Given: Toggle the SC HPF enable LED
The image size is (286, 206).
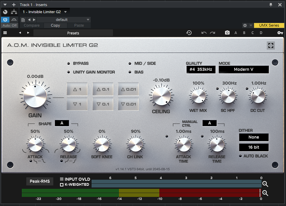Looking at the screenshot, I should (x=218, y=89).
